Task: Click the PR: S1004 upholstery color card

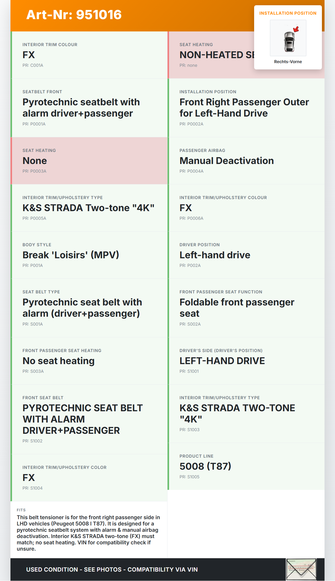Action: 89,478
